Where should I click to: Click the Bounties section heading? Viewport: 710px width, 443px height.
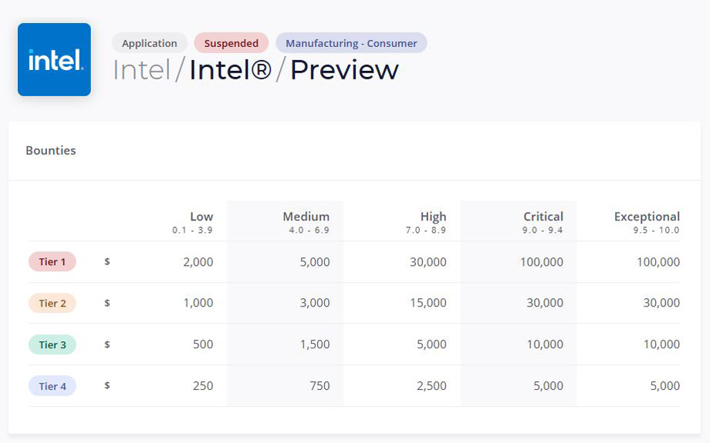coord(51,150)
